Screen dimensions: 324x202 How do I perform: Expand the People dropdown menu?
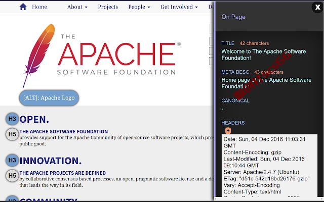pyautogui.click(x=139, y=7)
